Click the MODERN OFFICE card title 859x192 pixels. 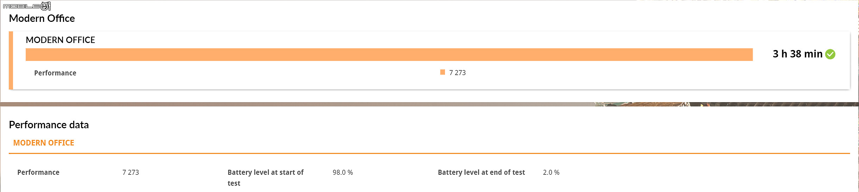point(61,40)
